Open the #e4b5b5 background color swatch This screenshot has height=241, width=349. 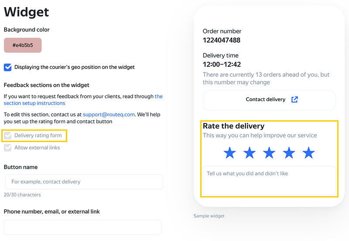tap(23, 45)
